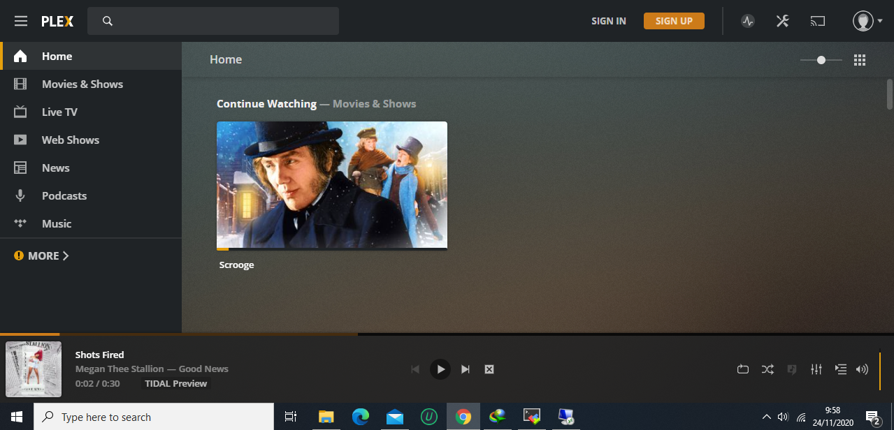
Task: Mute the player volume icon
Action: pos(862,369)
